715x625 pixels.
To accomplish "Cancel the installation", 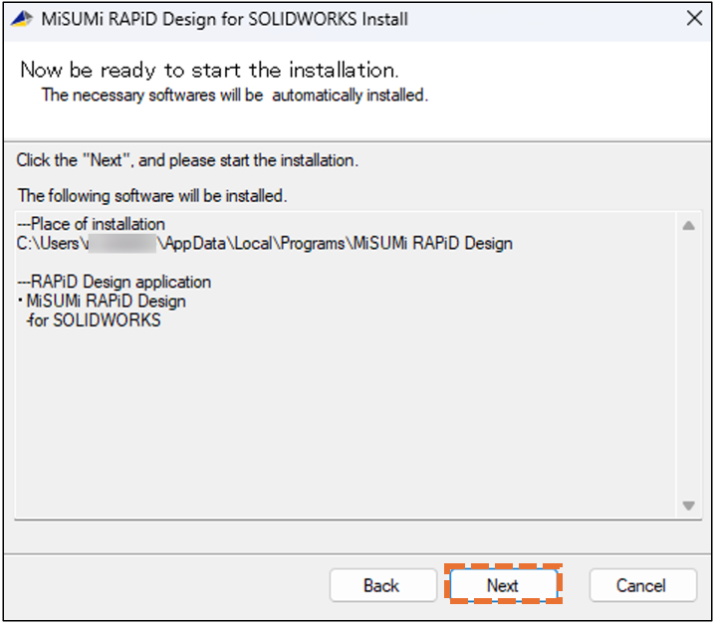I will coord(640,585).
